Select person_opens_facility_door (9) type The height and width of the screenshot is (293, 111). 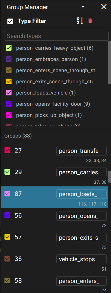(x=53, y=104)
